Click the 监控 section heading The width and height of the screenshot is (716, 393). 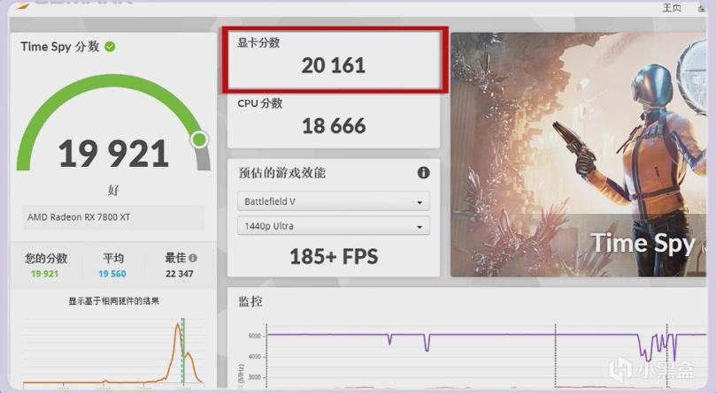[250, 301]
